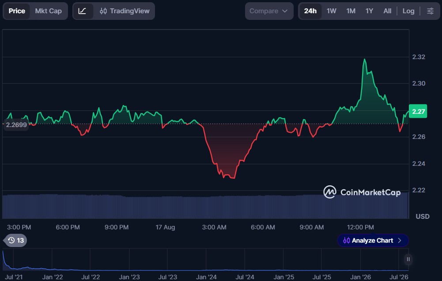The height and width of the screenshot is (281, 442).
Task: Click the USD currency label
Action: tap(423, 217)
